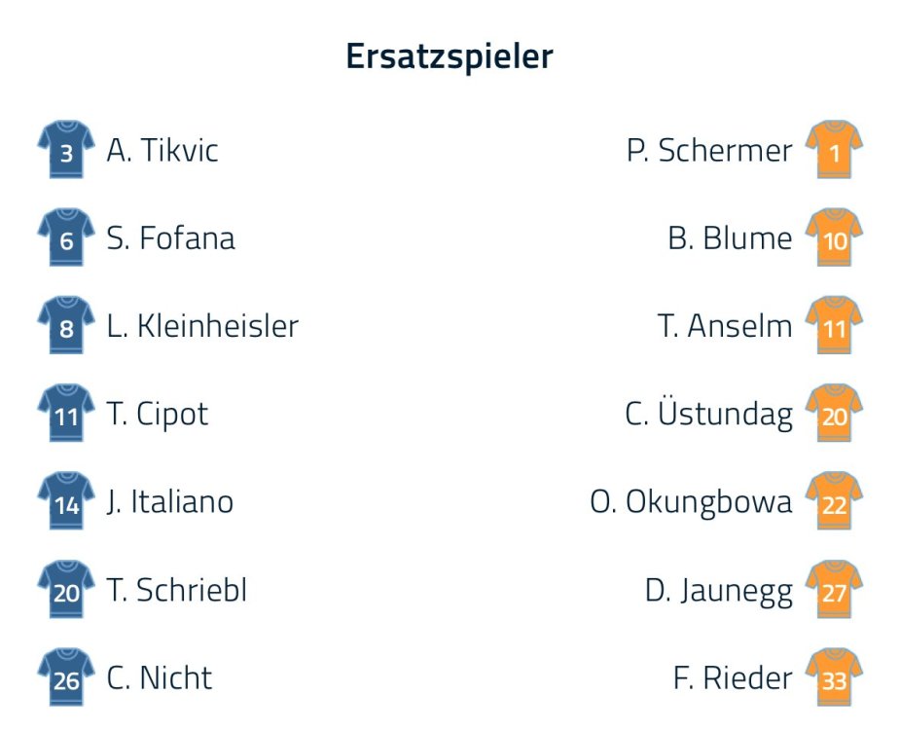The width and height of the screenshot is (900, 730).
Task: Click the orange number 1 jersey icon
Action: pos(834,151)
